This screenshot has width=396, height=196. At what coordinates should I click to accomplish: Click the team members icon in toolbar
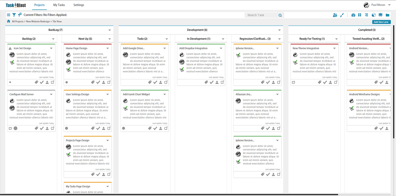[335, 15]
